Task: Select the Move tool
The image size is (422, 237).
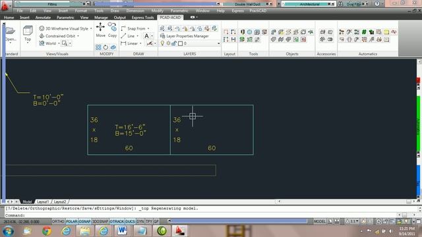Action: coord(100,30)
